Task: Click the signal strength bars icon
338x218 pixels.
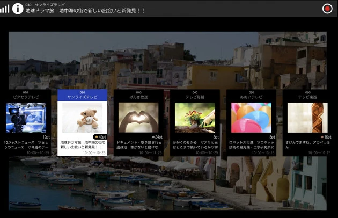Action: (5, 9)
